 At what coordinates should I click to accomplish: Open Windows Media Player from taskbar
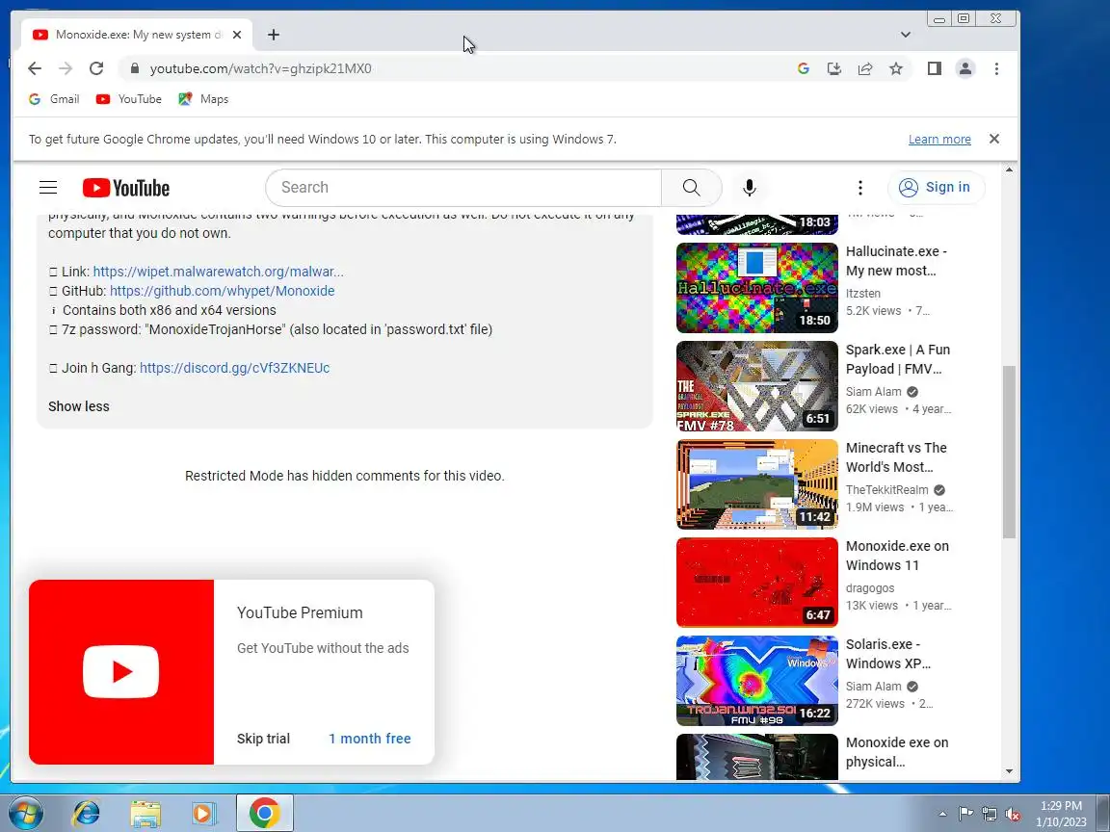[203, 814]
